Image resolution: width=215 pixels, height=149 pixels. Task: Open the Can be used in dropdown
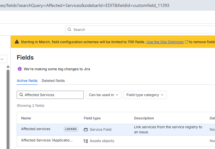tap(104, 95)
